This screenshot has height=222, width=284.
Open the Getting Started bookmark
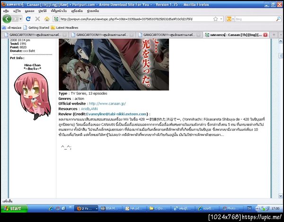pos(36,27)
